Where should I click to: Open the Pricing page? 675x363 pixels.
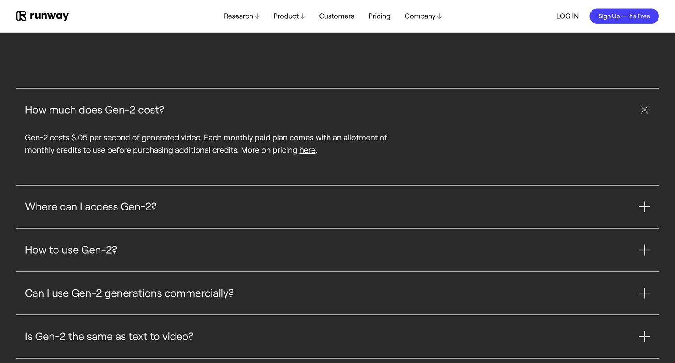pyautogui.click(x=379, y=16)
